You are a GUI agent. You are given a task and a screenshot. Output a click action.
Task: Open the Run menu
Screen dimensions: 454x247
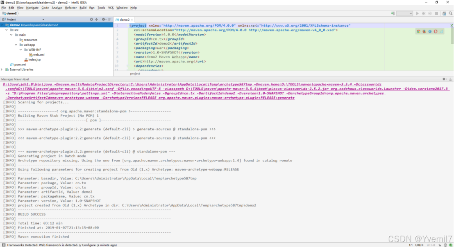(x=92, y=8)
